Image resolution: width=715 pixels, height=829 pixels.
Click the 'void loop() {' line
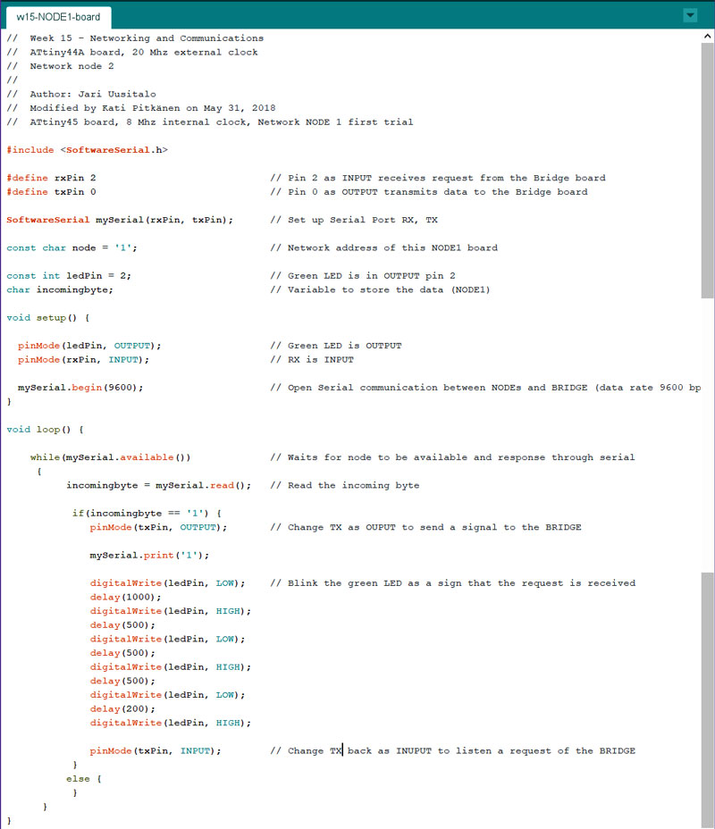point(45,430)
